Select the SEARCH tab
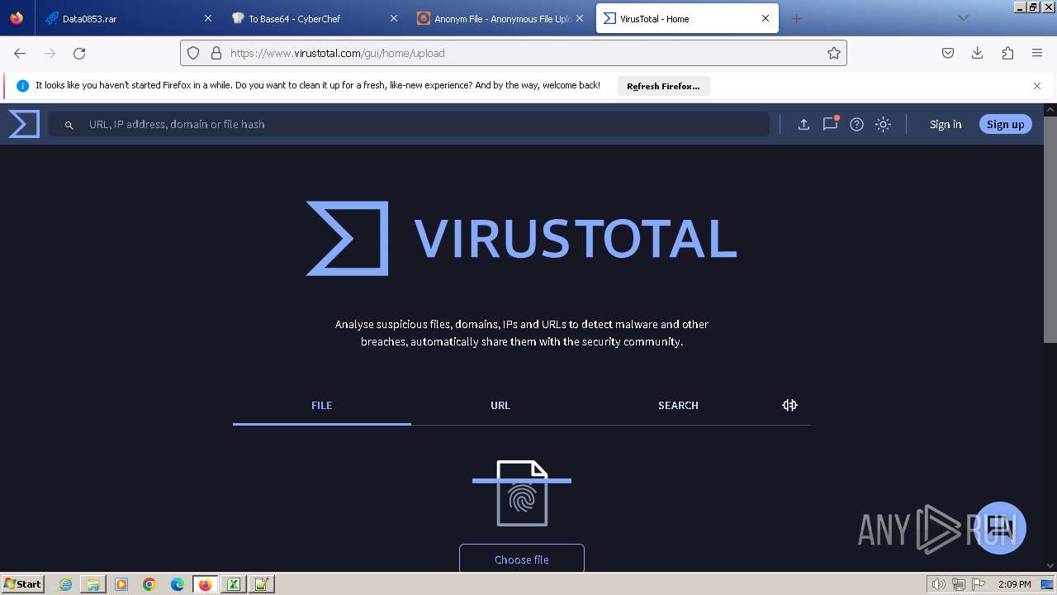 pos(678,405)
